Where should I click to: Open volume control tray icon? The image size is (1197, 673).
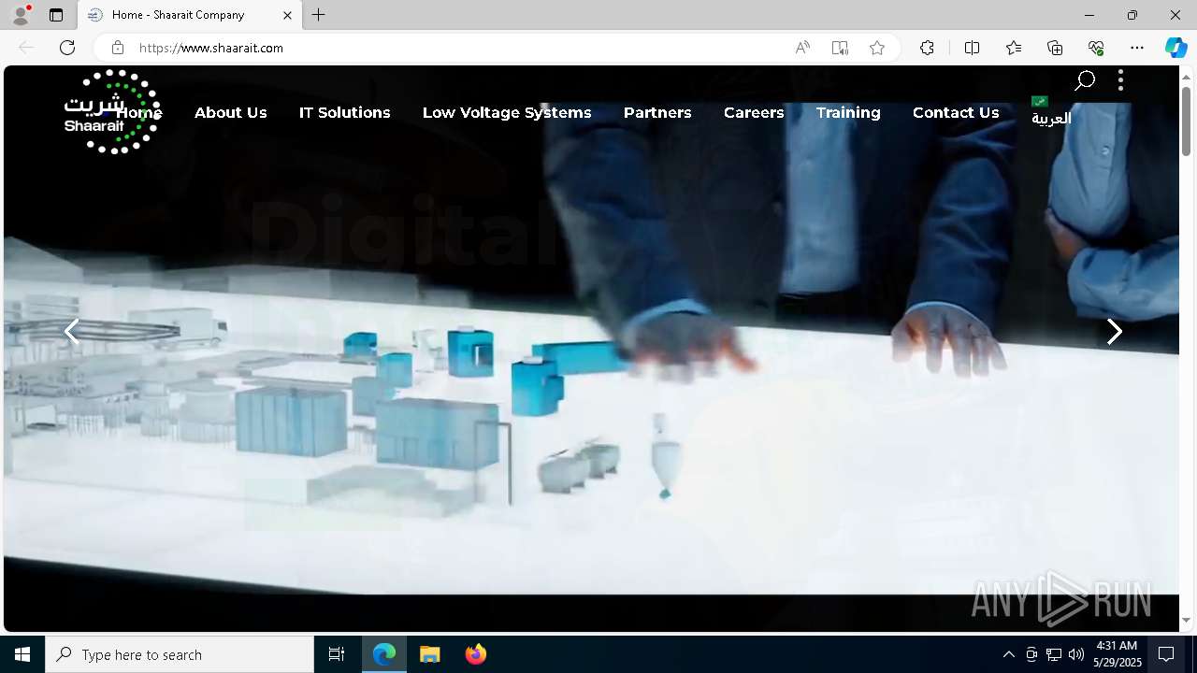(1076, 654)
